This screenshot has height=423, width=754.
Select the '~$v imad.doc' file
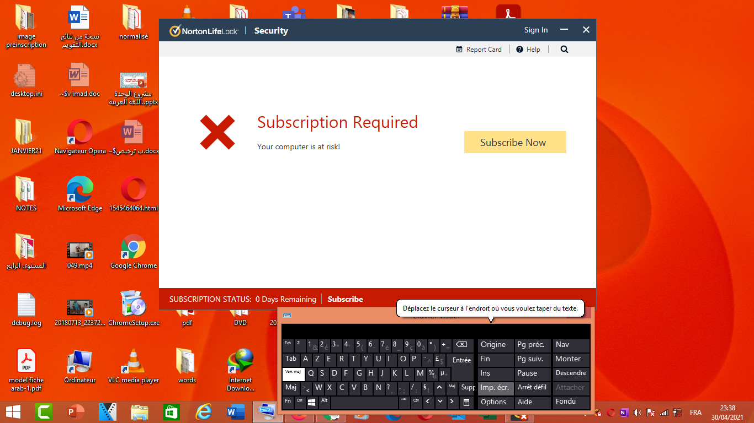point(79,80)
